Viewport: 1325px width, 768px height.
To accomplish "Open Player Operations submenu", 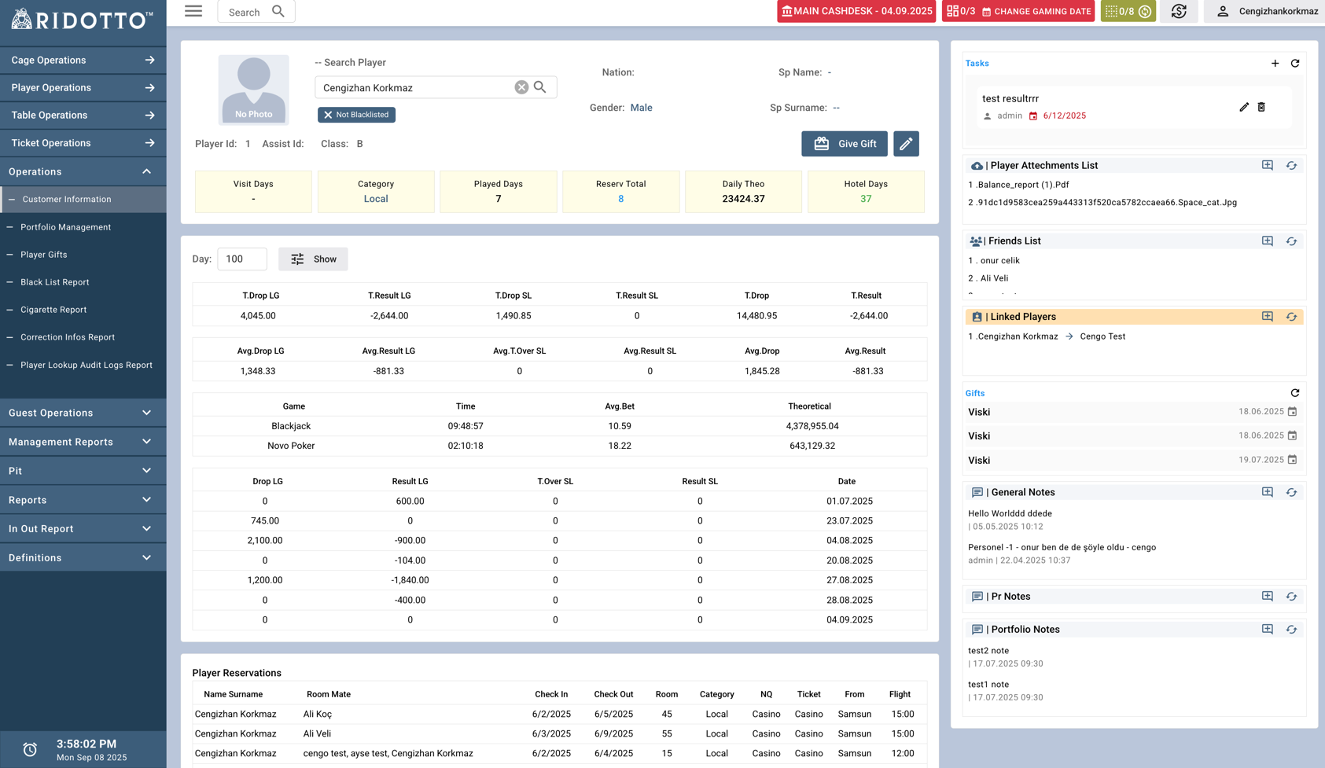I will coord(83,87).
